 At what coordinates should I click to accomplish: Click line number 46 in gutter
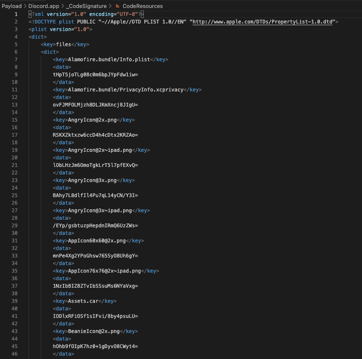coord(15,354)
